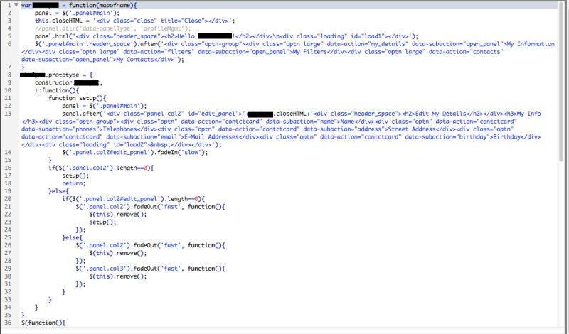Click the word 'Hello' on line 5
The image size is (569, 334).
(x=186, y=36)
